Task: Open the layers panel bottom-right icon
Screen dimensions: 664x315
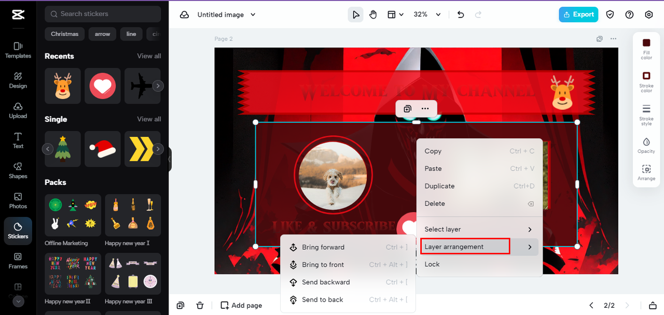Action: [x=653, y=306]
